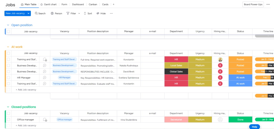
Task: Open conversation bubble for Office manager row
Action: pos(45,120)
